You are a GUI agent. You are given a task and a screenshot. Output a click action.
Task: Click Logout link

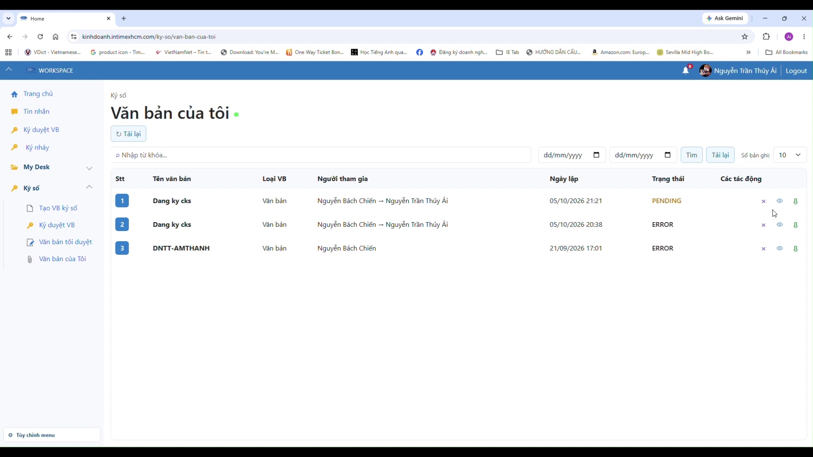coord(796,71)
